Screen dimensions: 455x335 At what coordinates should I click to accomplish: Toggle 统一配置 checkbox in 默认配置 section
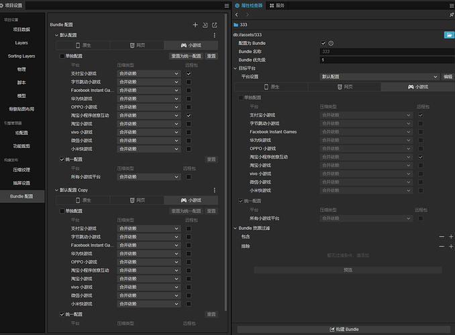(x=62, y=159)
